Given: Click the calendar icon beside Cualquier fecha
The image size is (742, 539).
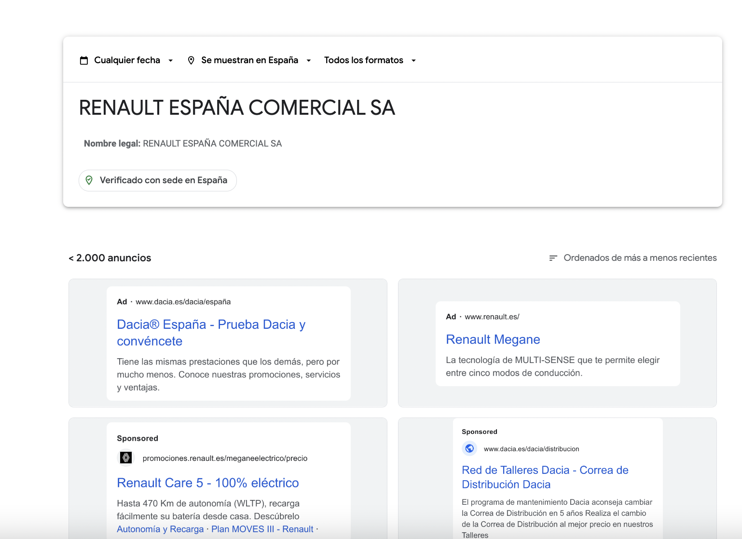Looking at the screenshot, I should click(84, 60).
